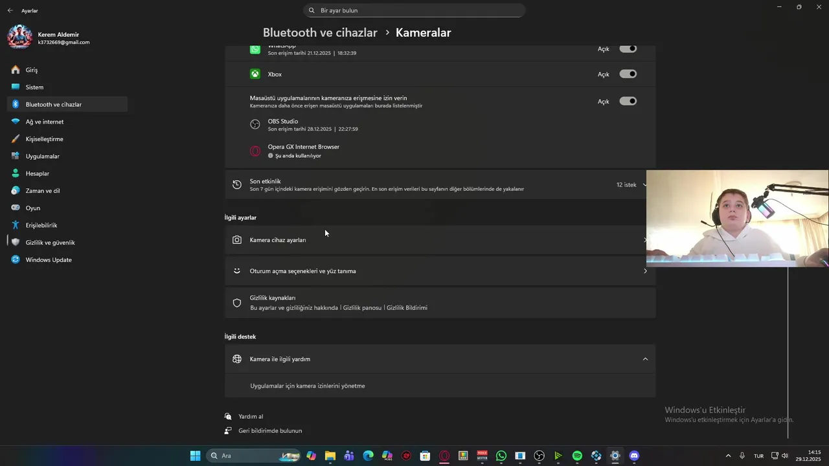Open File Explorer from the taskbar
Image resolution: width=829 pixels, height=466 pixels.
(x=330, y=456)
